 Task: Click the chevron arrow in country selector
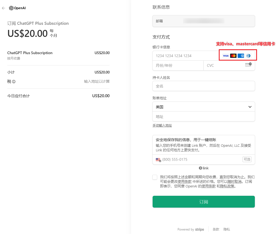[250, 107]
